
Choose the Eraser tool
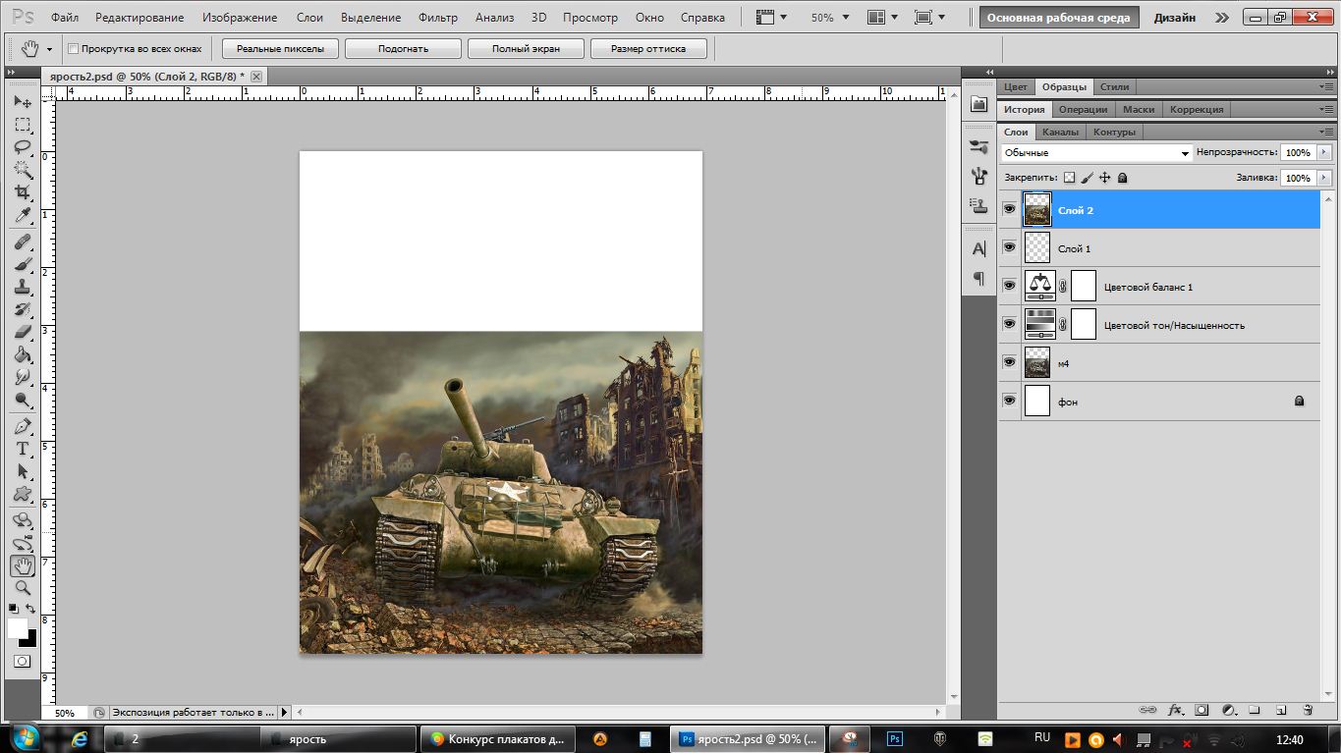point(23,332)
